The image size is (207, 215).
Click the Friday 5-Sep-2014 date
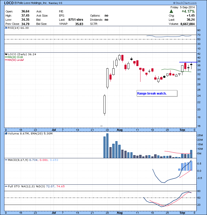[182, 7]
